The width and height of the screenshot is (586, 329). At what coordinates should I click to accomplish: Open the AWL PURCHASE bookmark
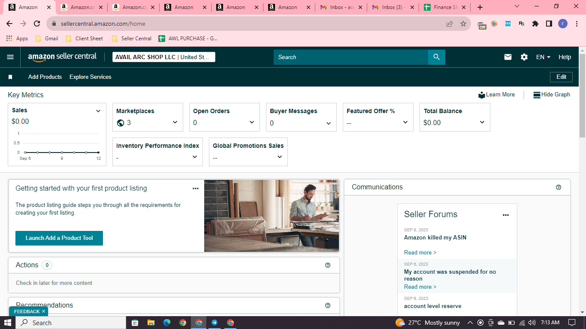188,39
